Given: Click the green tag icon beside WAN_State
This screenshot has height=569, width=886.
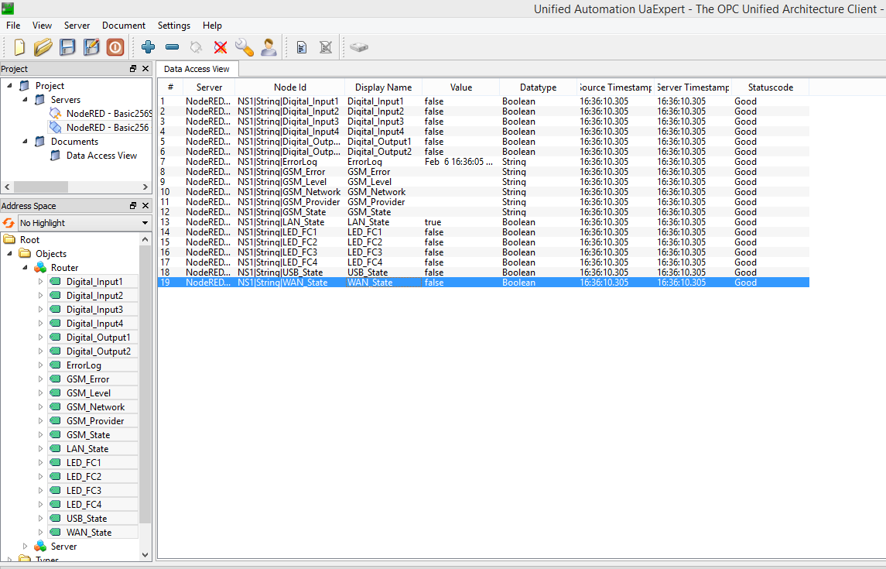Looking at the screenshot, I should pos(56,533).
